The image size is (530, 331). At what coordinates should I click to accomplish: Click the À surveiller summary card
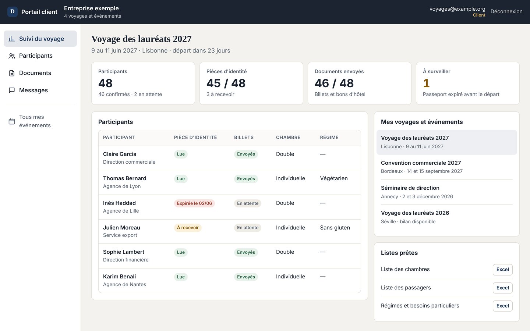tap(468, 83)
